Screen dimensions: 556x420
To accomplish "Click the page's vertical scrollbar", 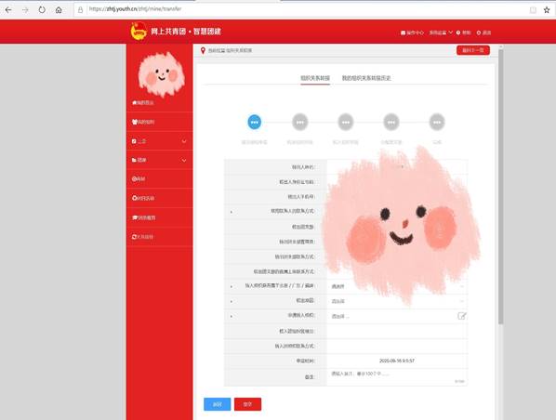I will [501, 187].
